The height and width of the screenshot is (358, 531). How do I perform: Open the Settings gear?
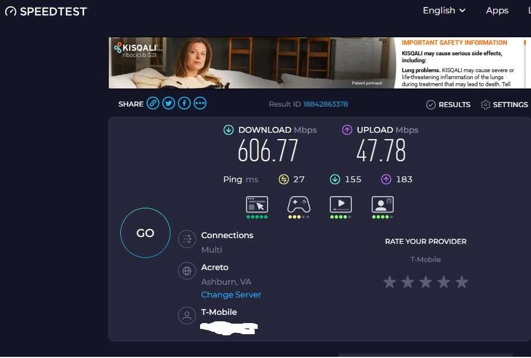pyautogui.click(x=503, y=105)
